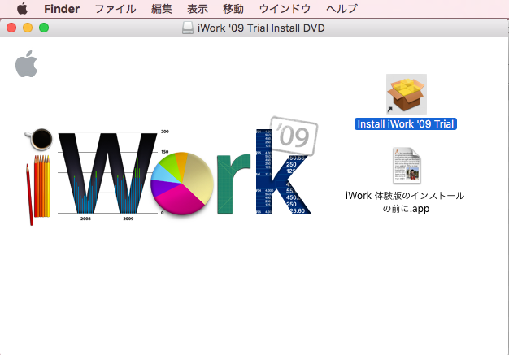Select the Install iWork '09 Trial package icon

click(x=407, y=94)
